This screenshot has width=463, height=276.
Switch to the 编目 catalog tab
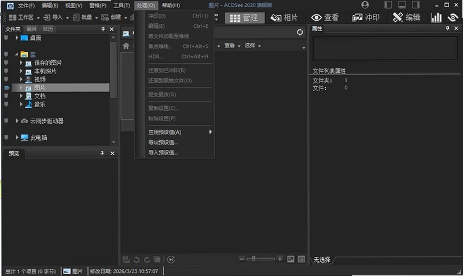31,29
